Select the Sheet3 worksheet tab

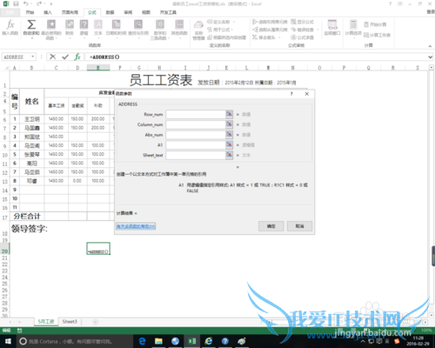[x=70, y=321]
